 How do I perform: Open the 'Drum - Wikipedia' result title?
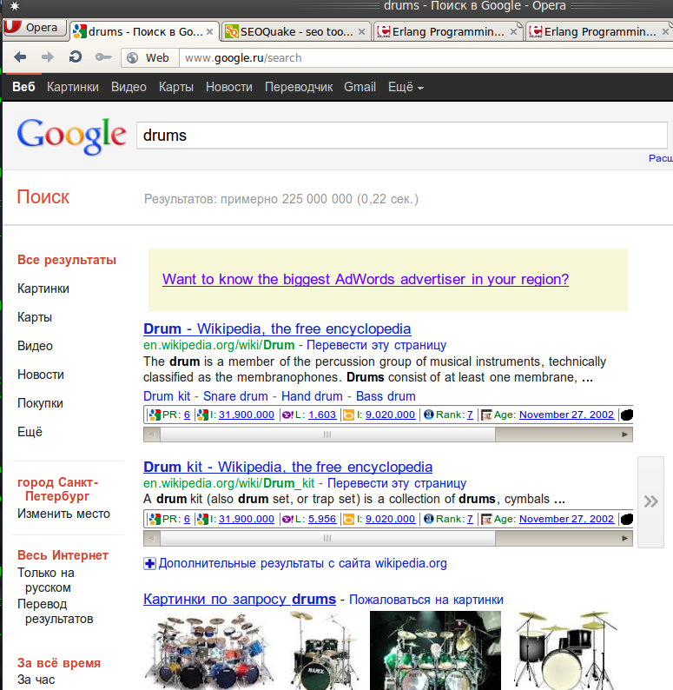277,328
